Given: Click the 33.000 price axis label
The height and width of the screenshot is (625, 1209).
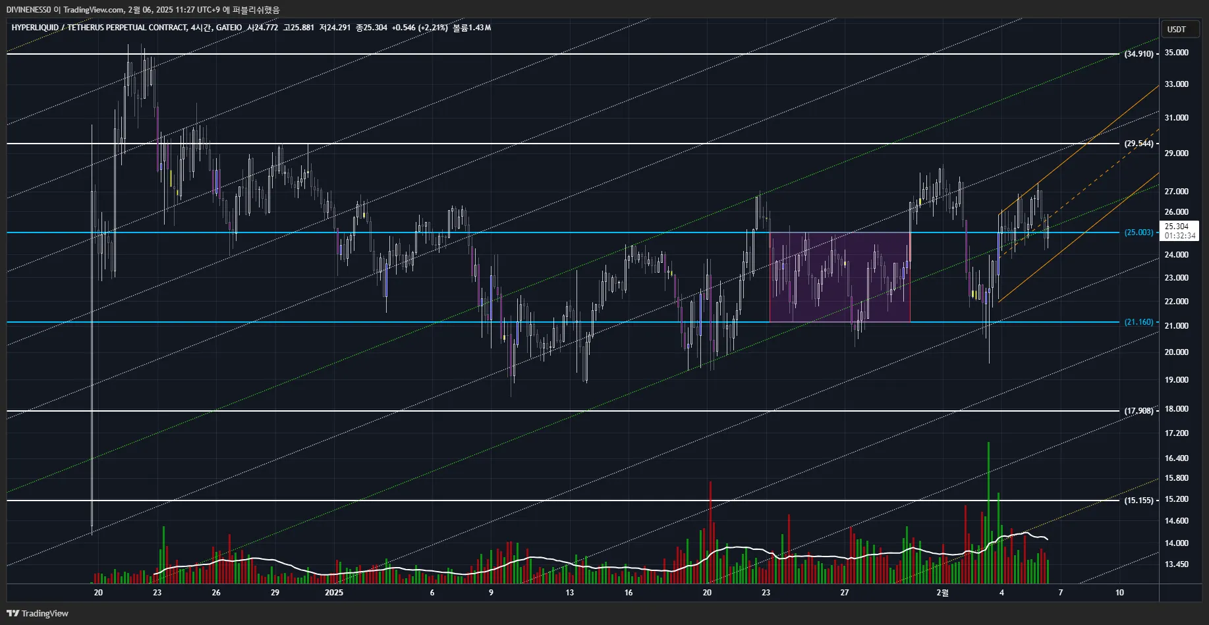Looking at the screenshot, I should coord(1177,84).
